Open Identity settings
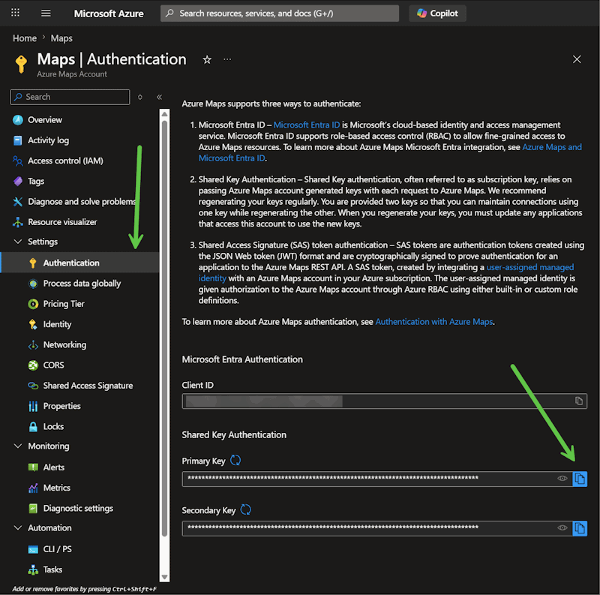The width and height of the screenshot is (600, 595). (57, 324)
